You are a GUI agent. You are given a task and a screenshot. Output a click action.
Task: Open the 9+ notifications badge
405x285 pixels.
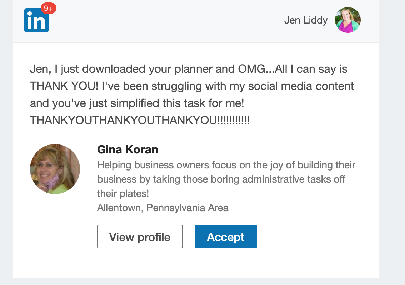(48, 9)
